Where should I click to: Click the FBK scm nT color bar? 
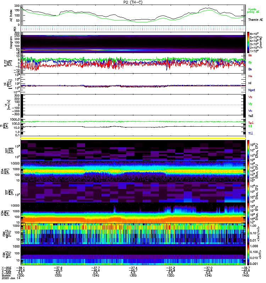coord(249,255)
